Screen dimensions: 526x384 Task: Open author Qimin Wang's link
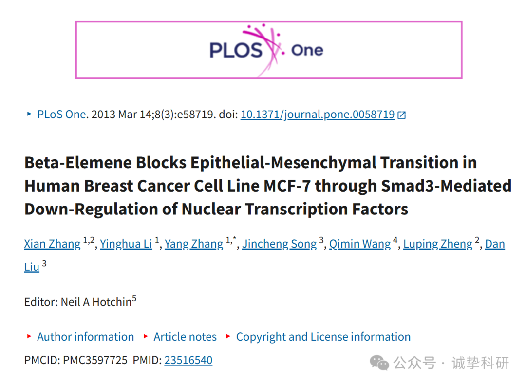(x=360, y=244)
